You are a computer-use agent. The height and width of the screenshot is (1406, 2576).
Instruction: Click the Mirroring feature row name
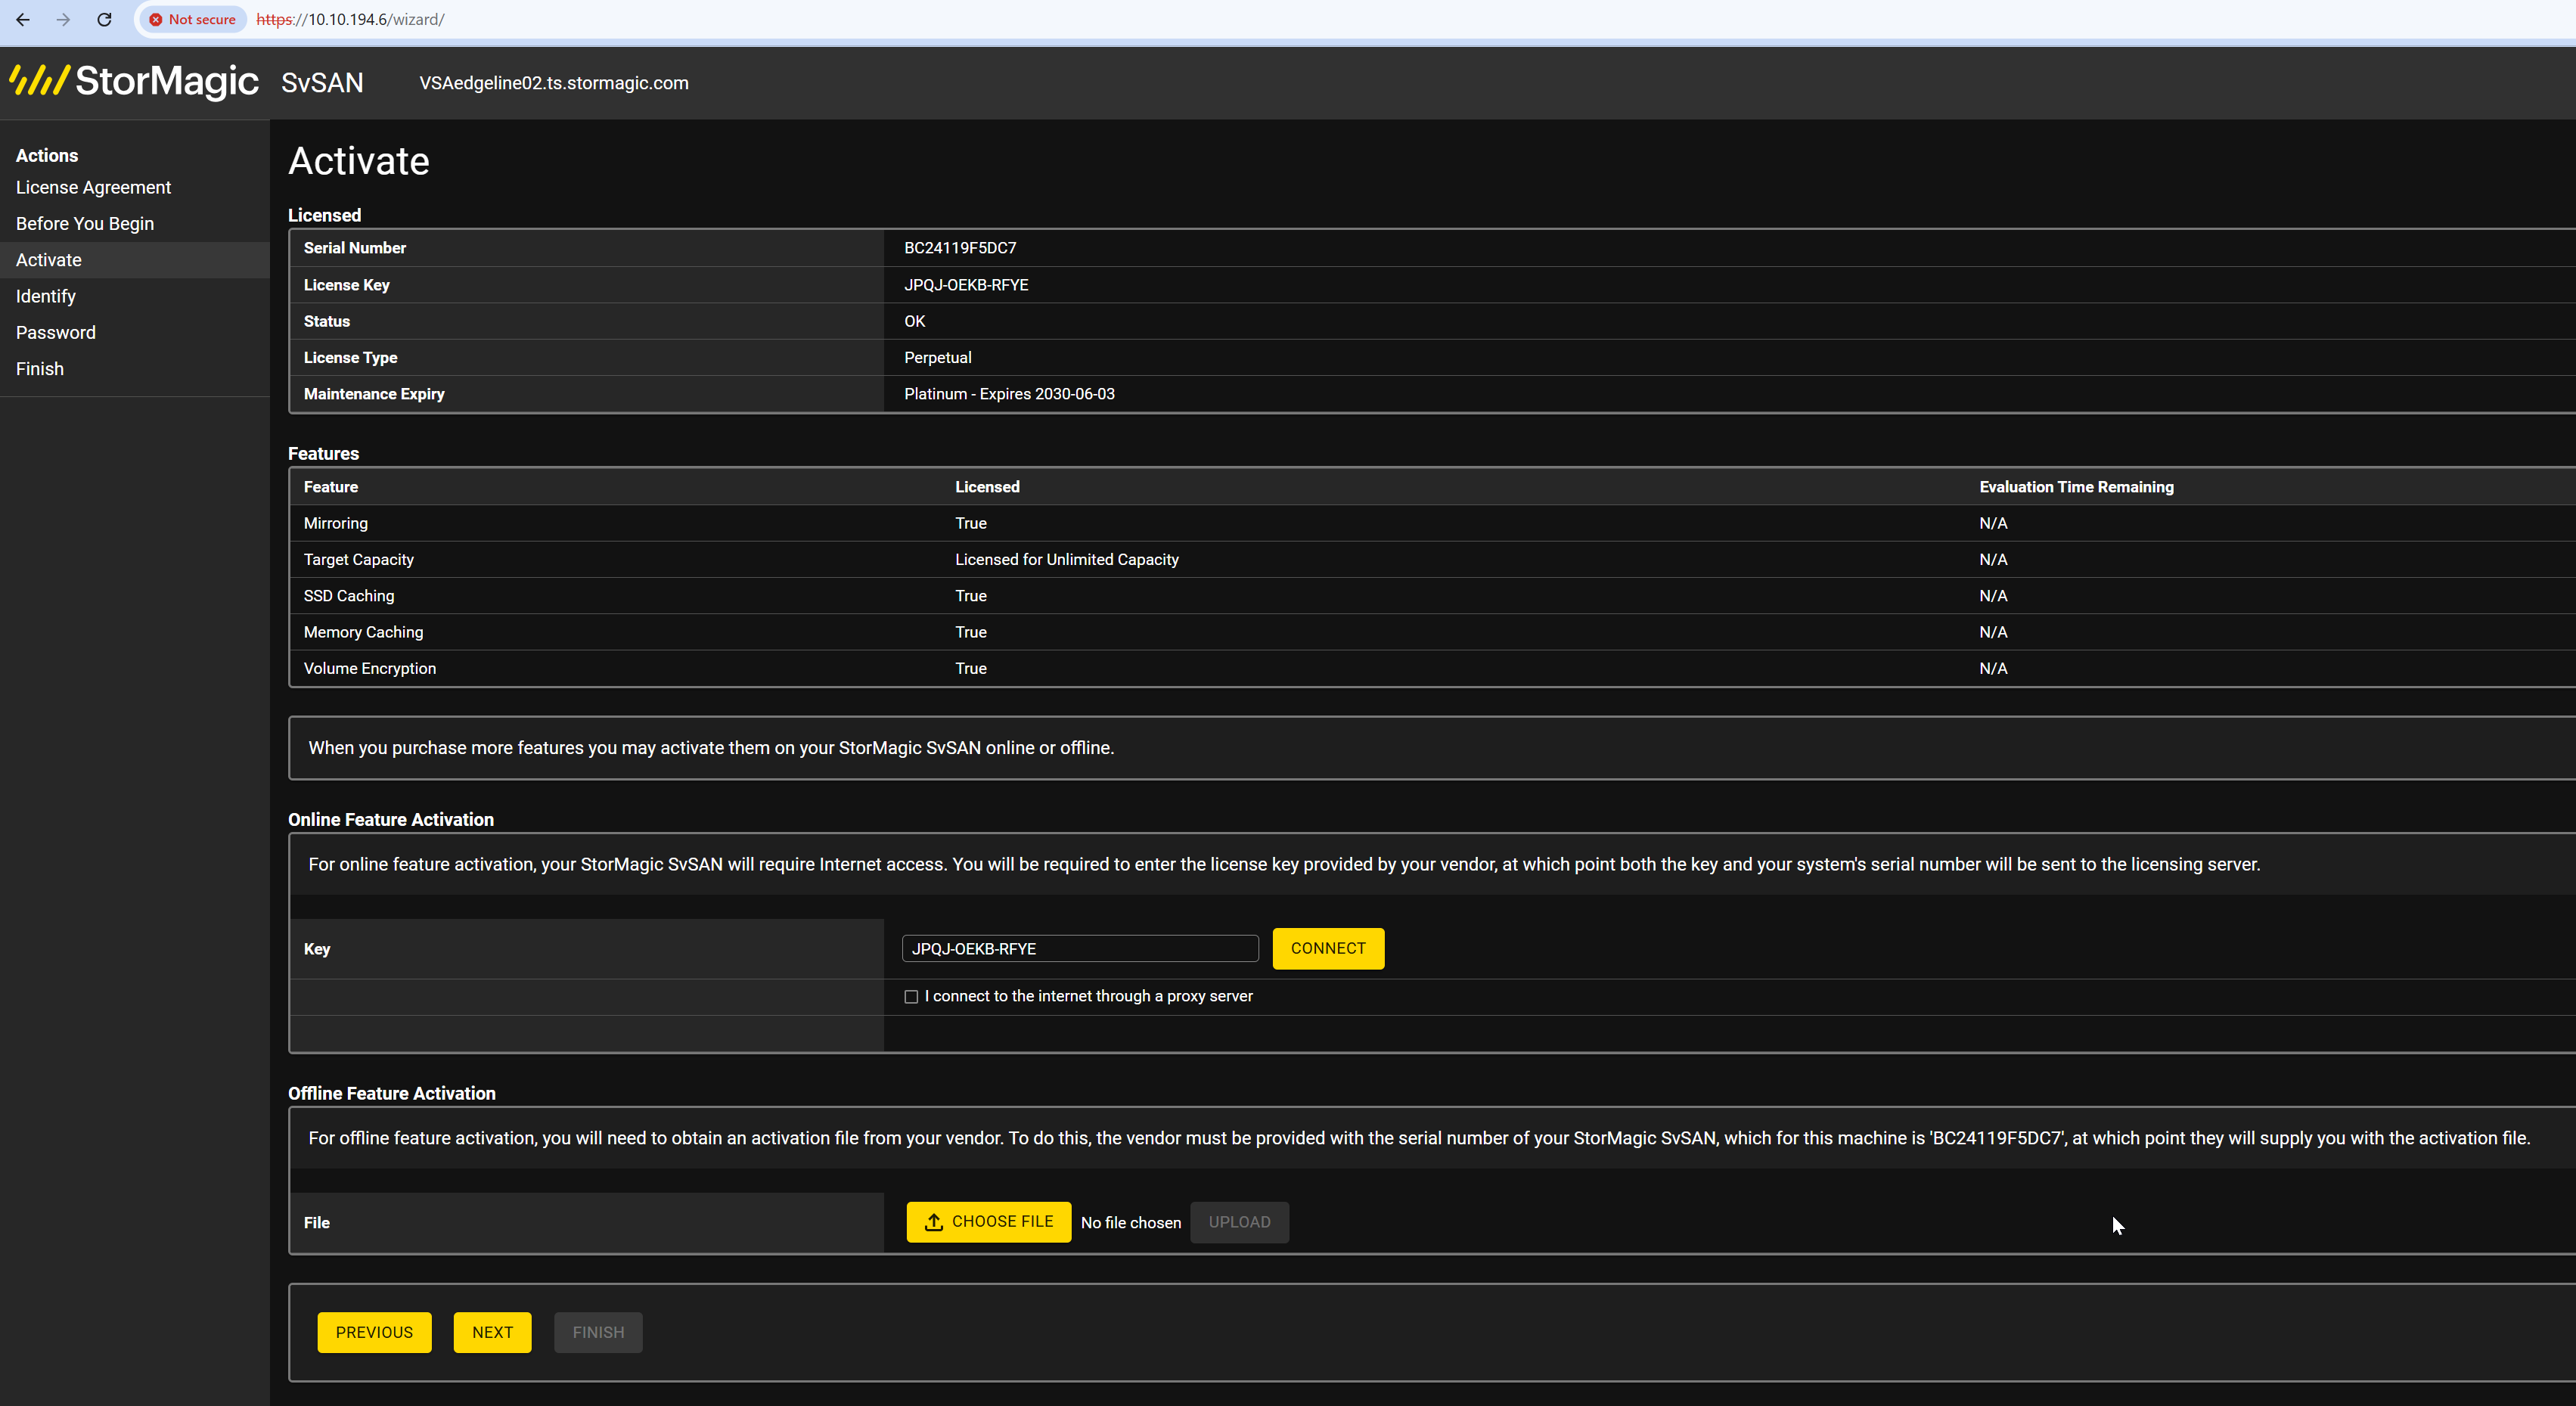point(336,523)
